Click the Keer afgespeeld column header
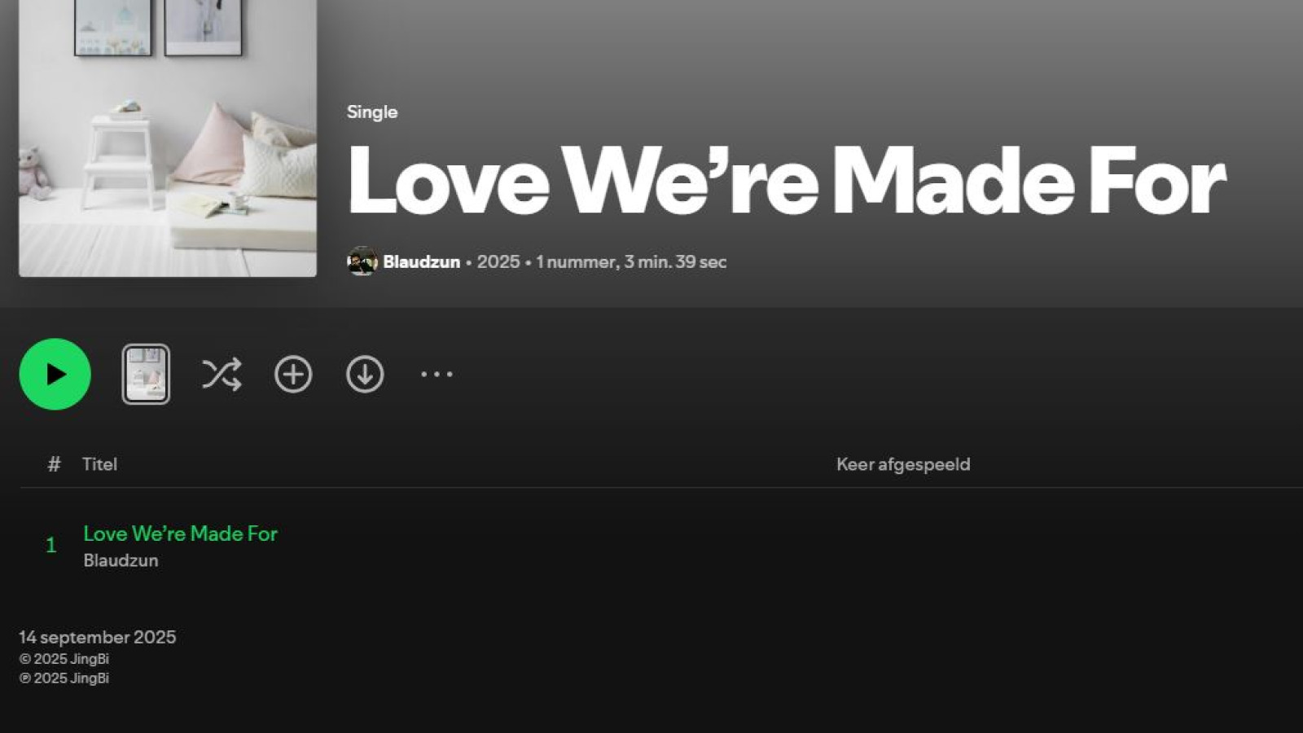 pyautogui.click(x=903, y=464)
